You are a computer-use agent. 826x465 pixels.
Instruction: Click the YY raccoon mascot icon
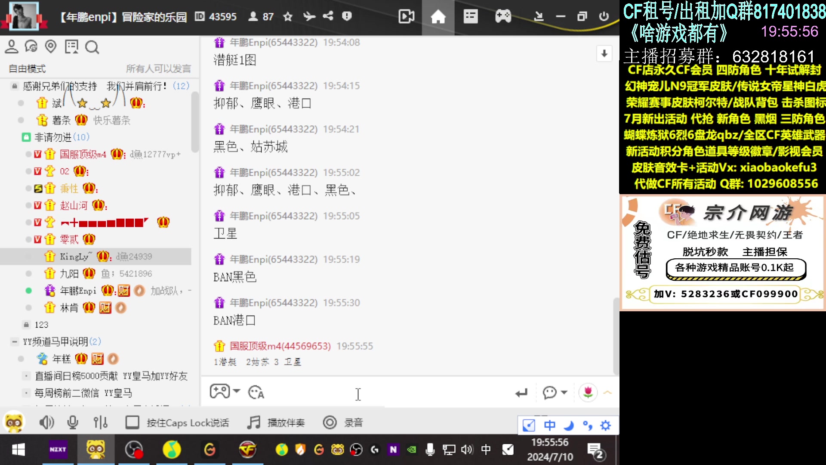click(13, 422)
